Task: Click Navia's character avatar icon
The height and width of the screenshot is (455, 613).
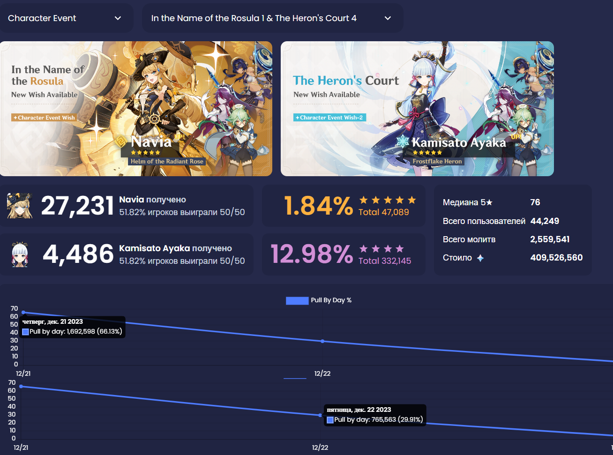Action: click(20, 206)
